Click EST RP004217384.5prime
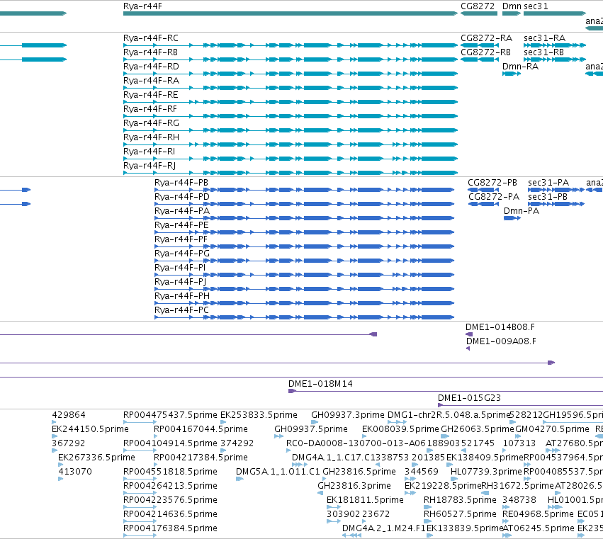 pos(201,458)
